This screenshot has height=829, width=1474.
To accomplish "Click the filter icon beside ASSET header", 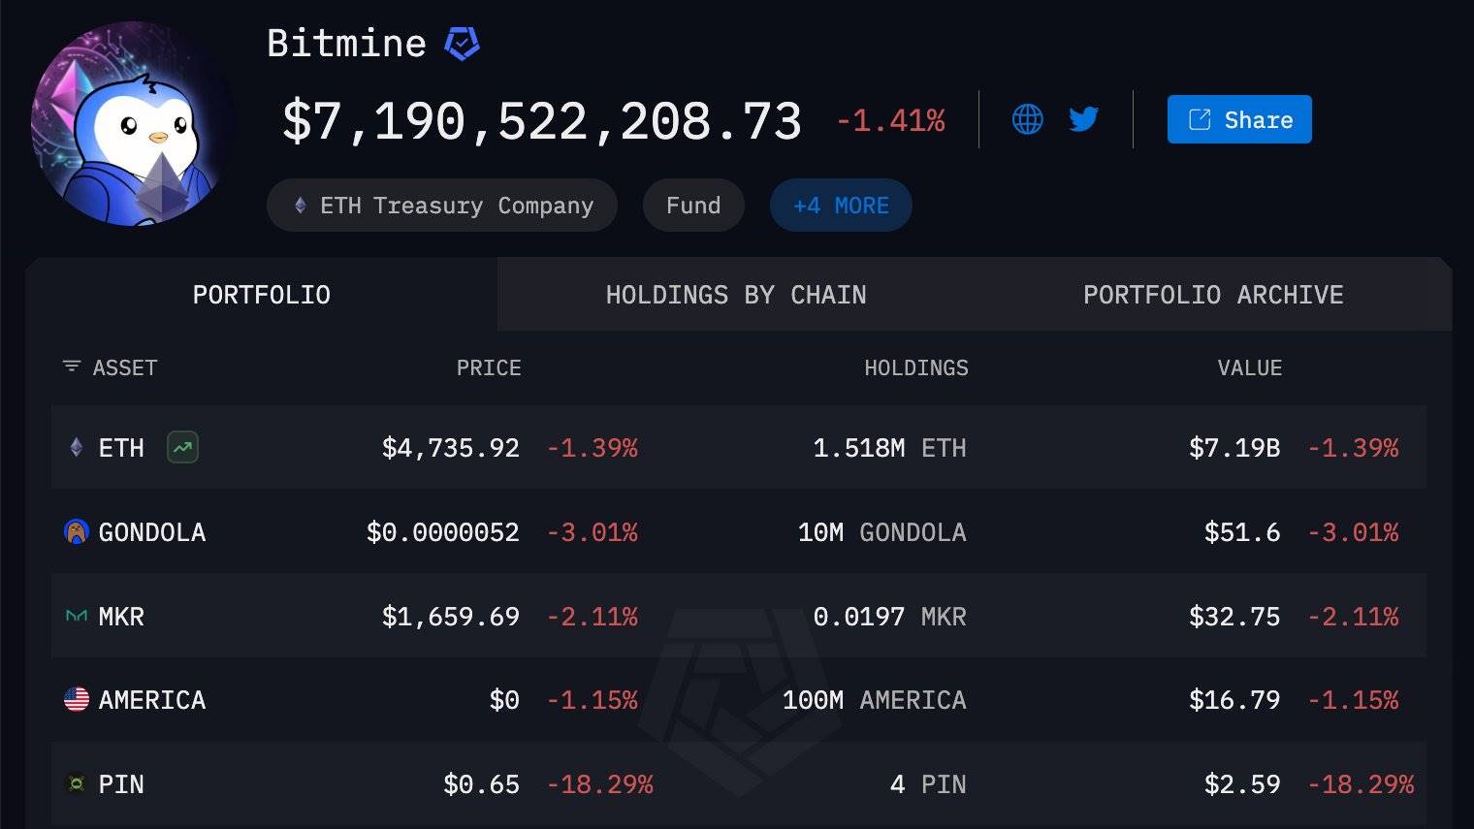I will click(70, 367).
